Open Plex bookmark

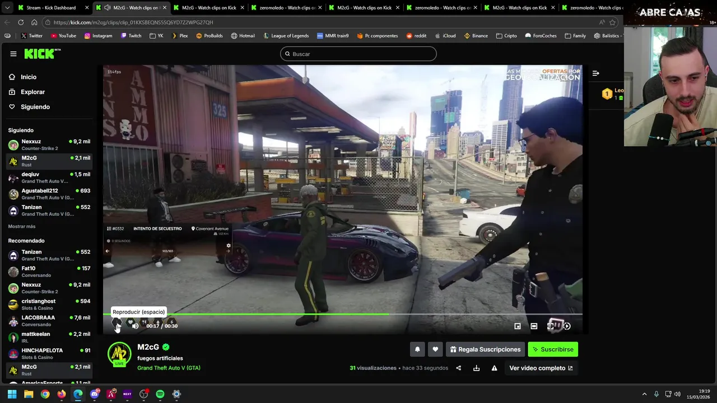179,36
